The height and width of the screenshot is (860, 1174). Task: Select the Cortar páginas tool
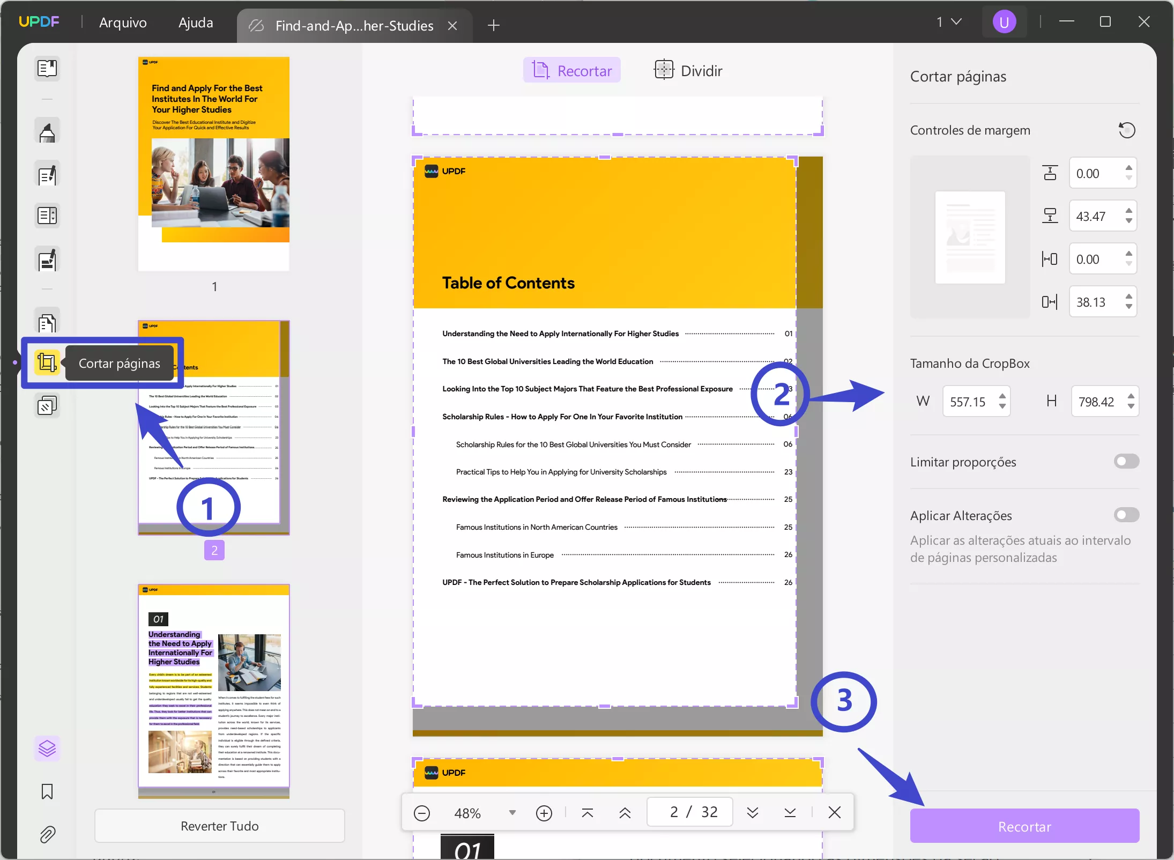point(47,363)
